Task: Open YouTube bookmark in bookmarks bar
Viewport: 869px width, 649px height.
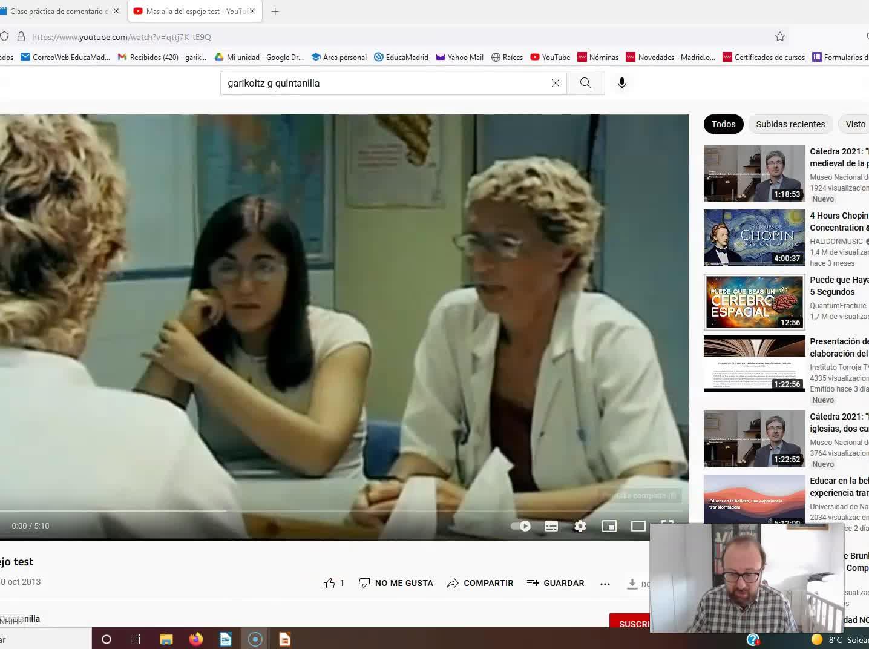Action: pos(550,57)
